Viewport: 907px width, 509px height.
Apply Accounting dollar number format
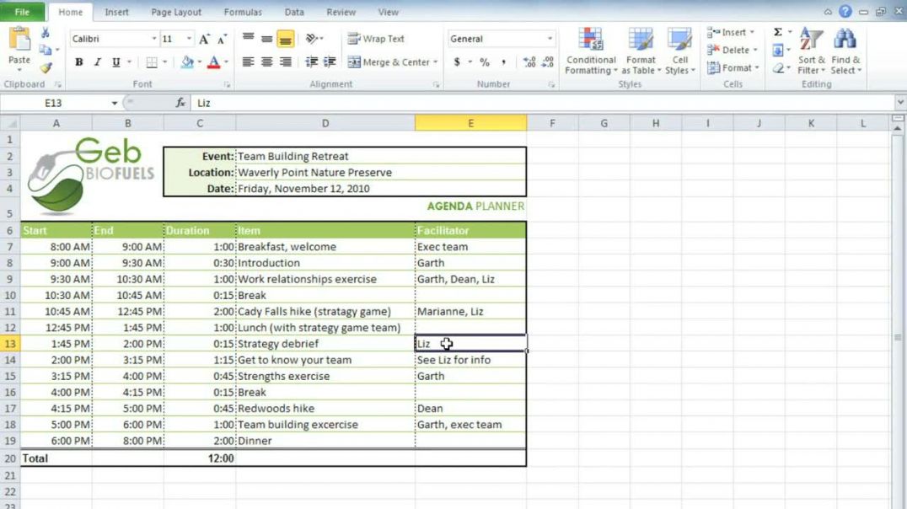pos(457,62)
